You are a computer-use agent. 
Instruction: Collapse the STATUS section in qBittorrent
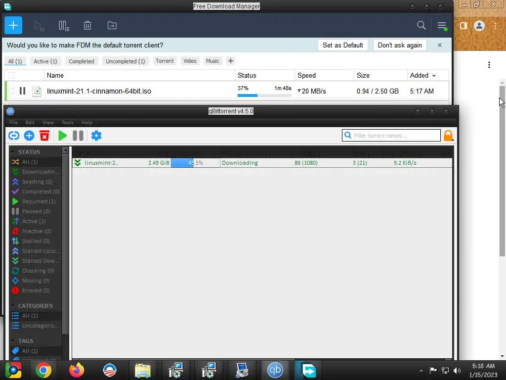point(13,152)
